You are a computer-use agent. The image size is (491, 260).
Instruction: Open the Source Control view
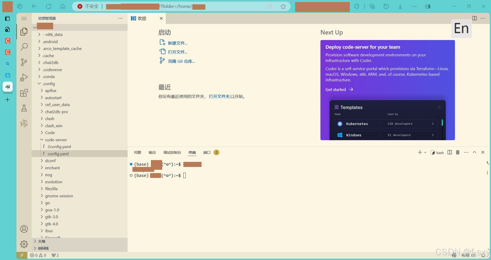[x=24, y=62]
